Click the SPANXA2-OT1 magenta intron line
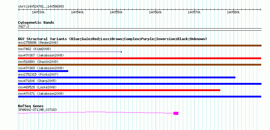 click(96, 113)
